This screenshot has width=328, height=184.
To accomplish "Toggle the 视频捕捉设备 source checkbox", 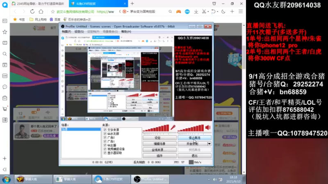I will [x=105, y=149].
